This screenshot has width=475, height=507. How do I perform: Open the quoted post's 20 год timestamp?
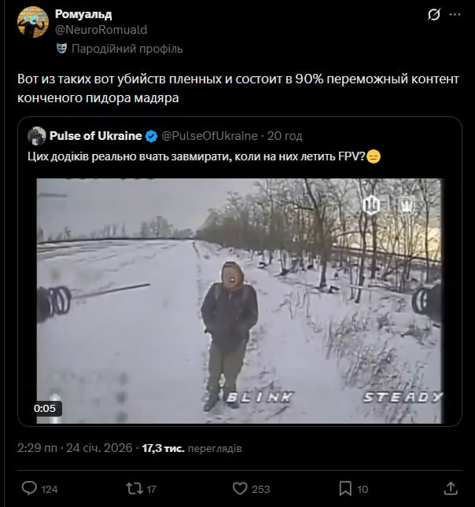[x=285, y=136]
